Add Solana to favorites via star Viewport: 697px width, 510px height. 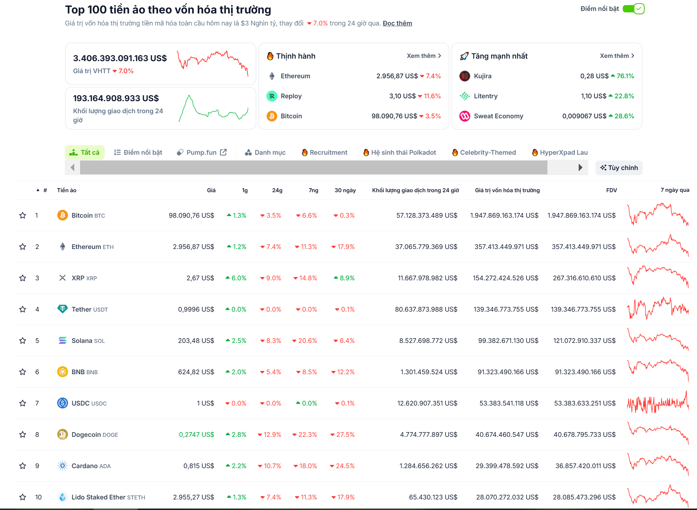pyautogui.click(x=23, y=340)
